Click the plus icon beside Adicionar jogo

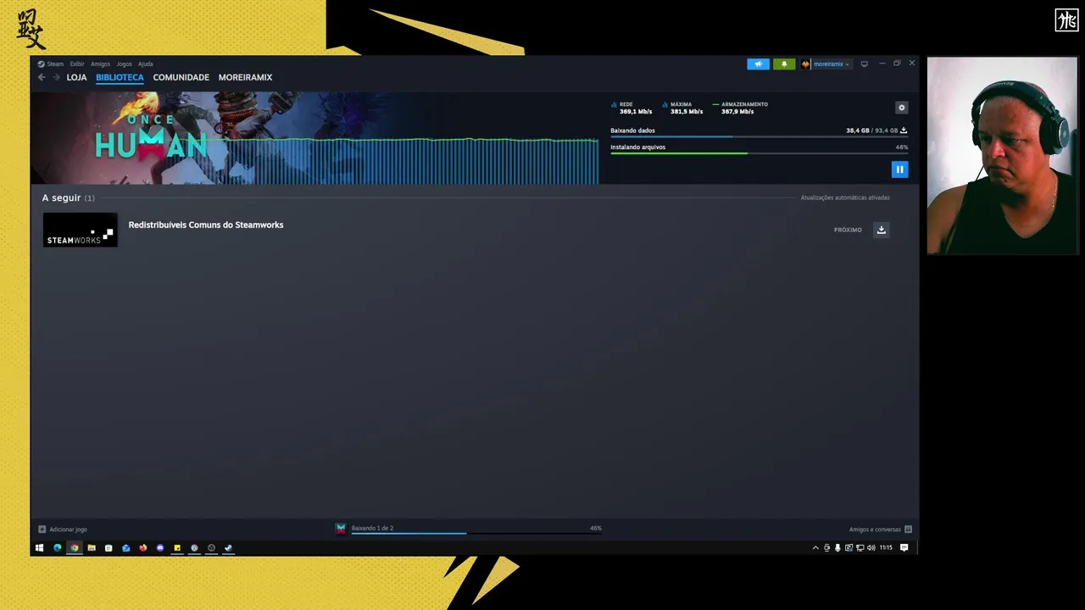pos(42,530)
